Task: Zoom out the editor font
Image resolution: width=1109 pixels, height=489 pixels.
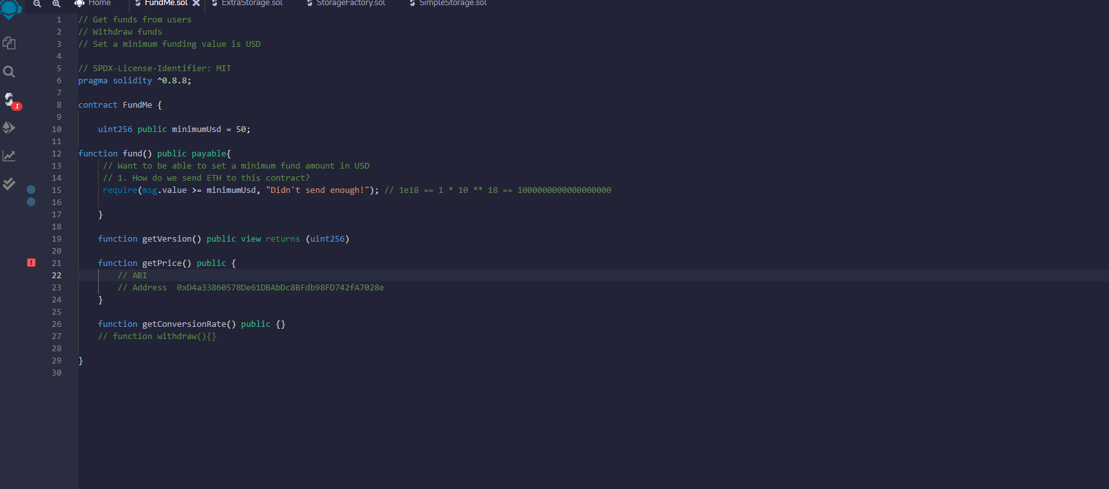Action: (37, 4)
